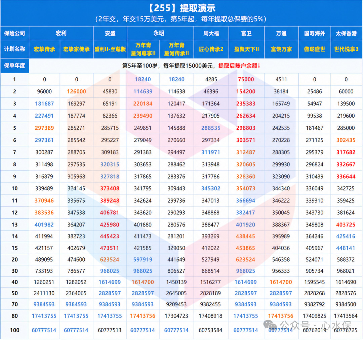The image size is (363, 340).
Task: Select the orange value 297389
Action: tap(44, 128)
